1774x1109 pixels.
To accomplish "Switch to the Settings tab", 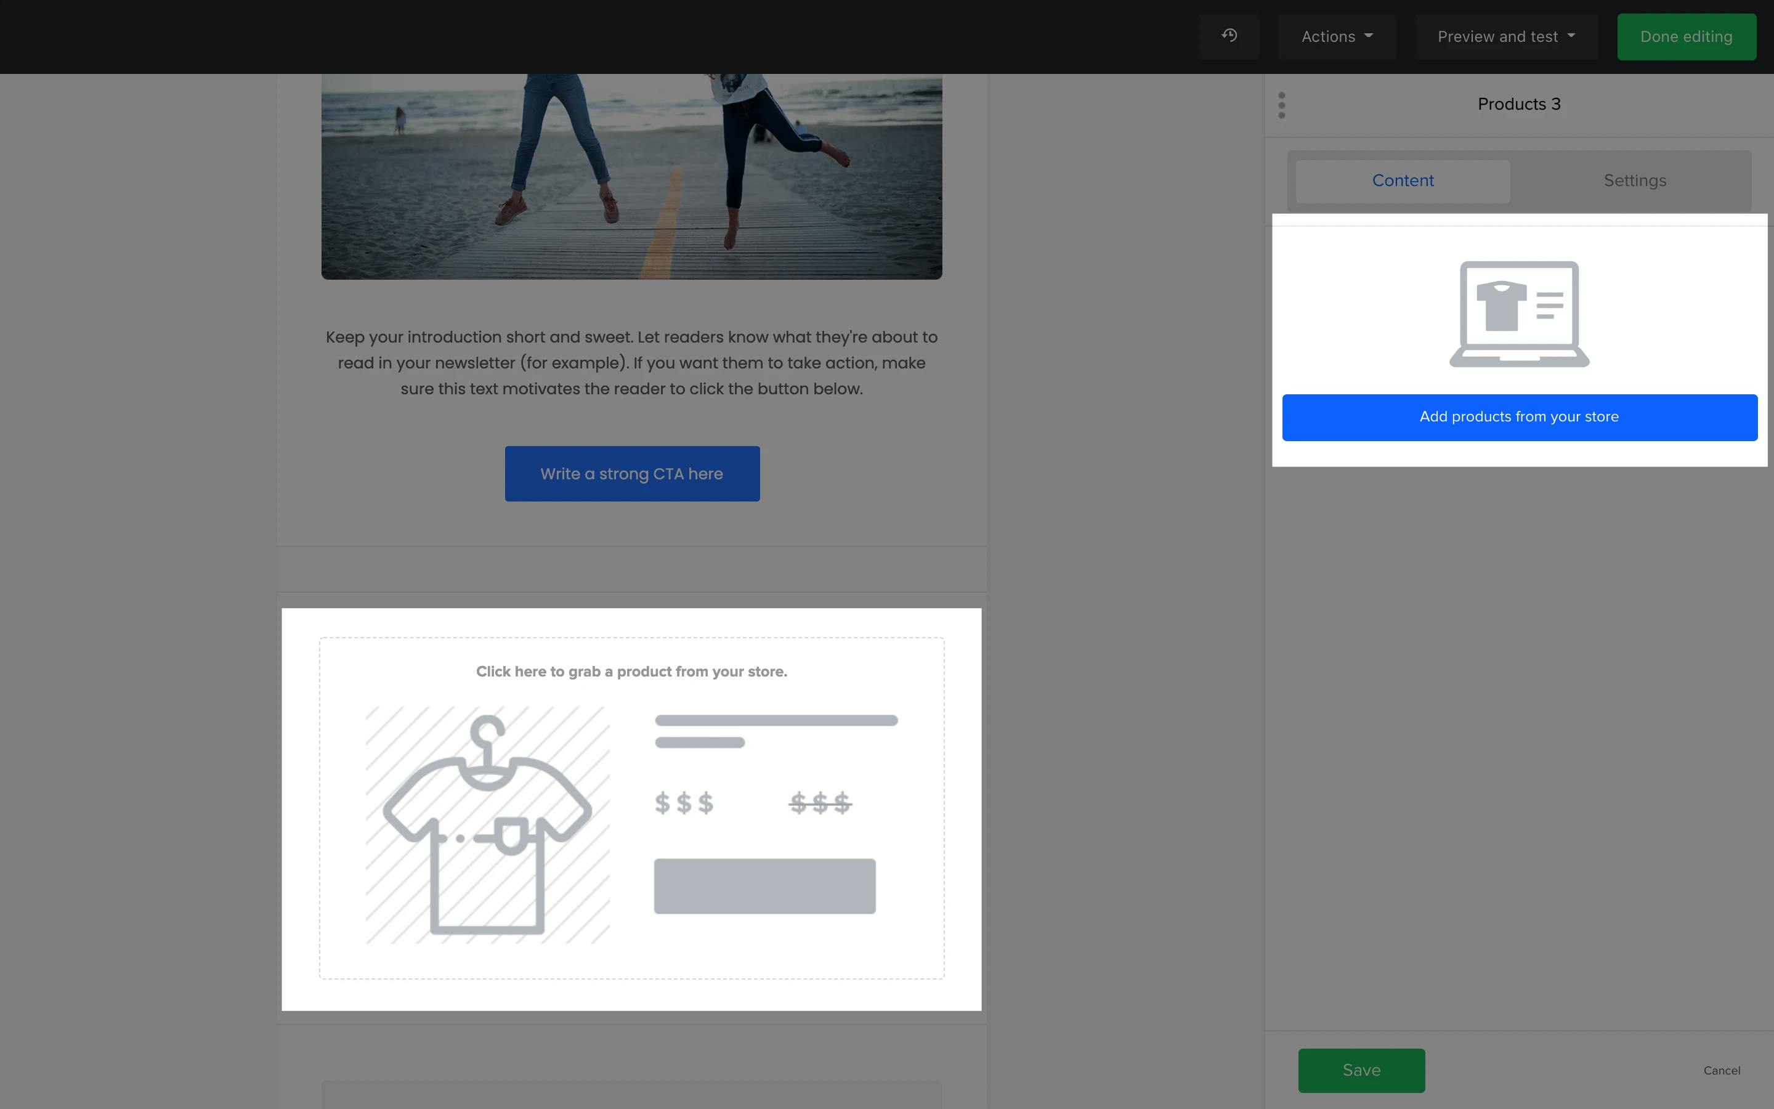I will 1634,181.
